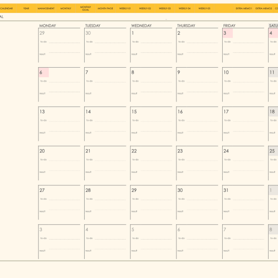Select date 17 in the calendar
The width and height of the screenshot is (278, 278).
(x=226, y=112)
